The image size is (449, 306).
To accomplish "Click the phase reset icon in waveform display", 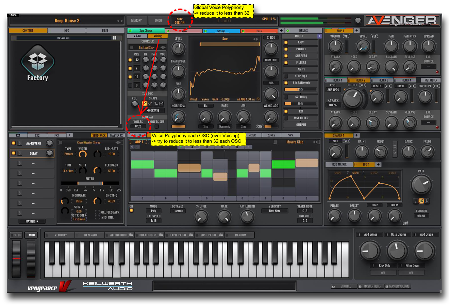I will click(258, 99).
